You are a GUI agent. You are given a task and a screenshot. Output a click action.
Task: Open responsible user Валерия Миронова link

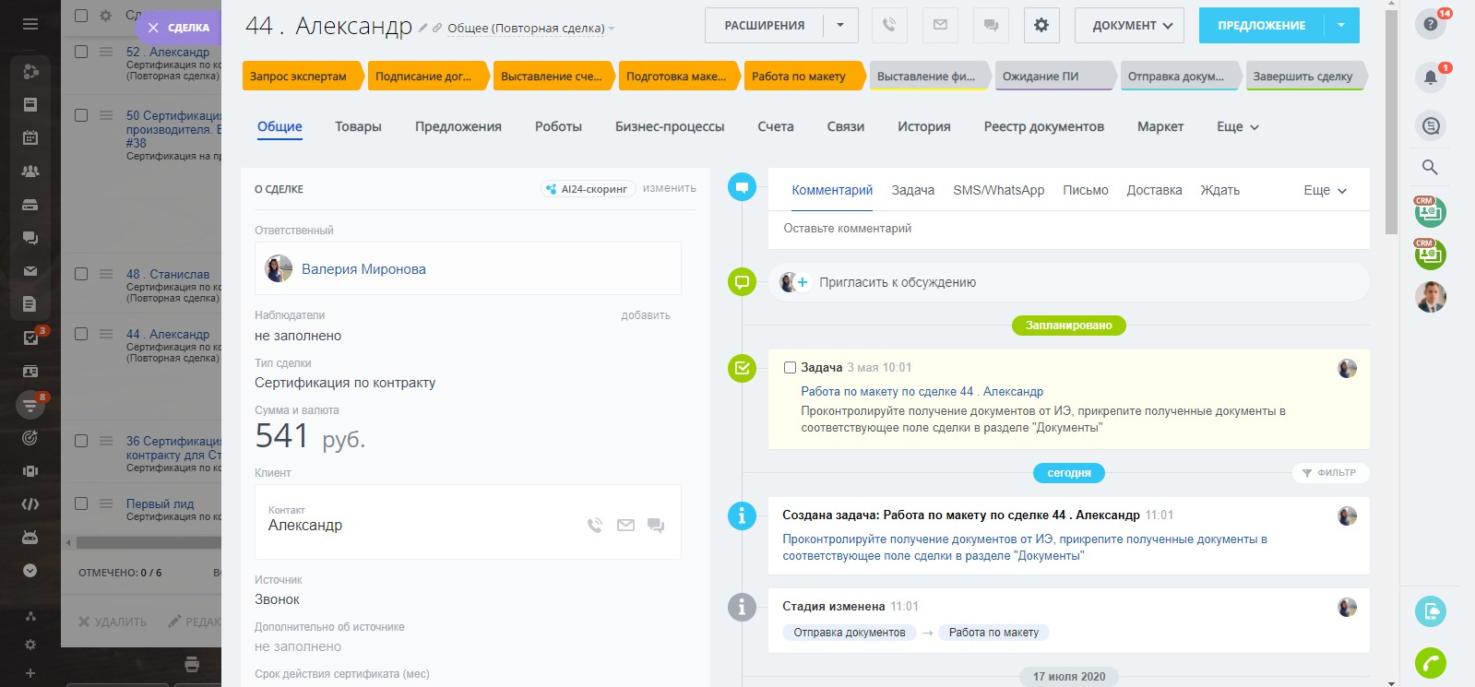(x=363, y=269)
